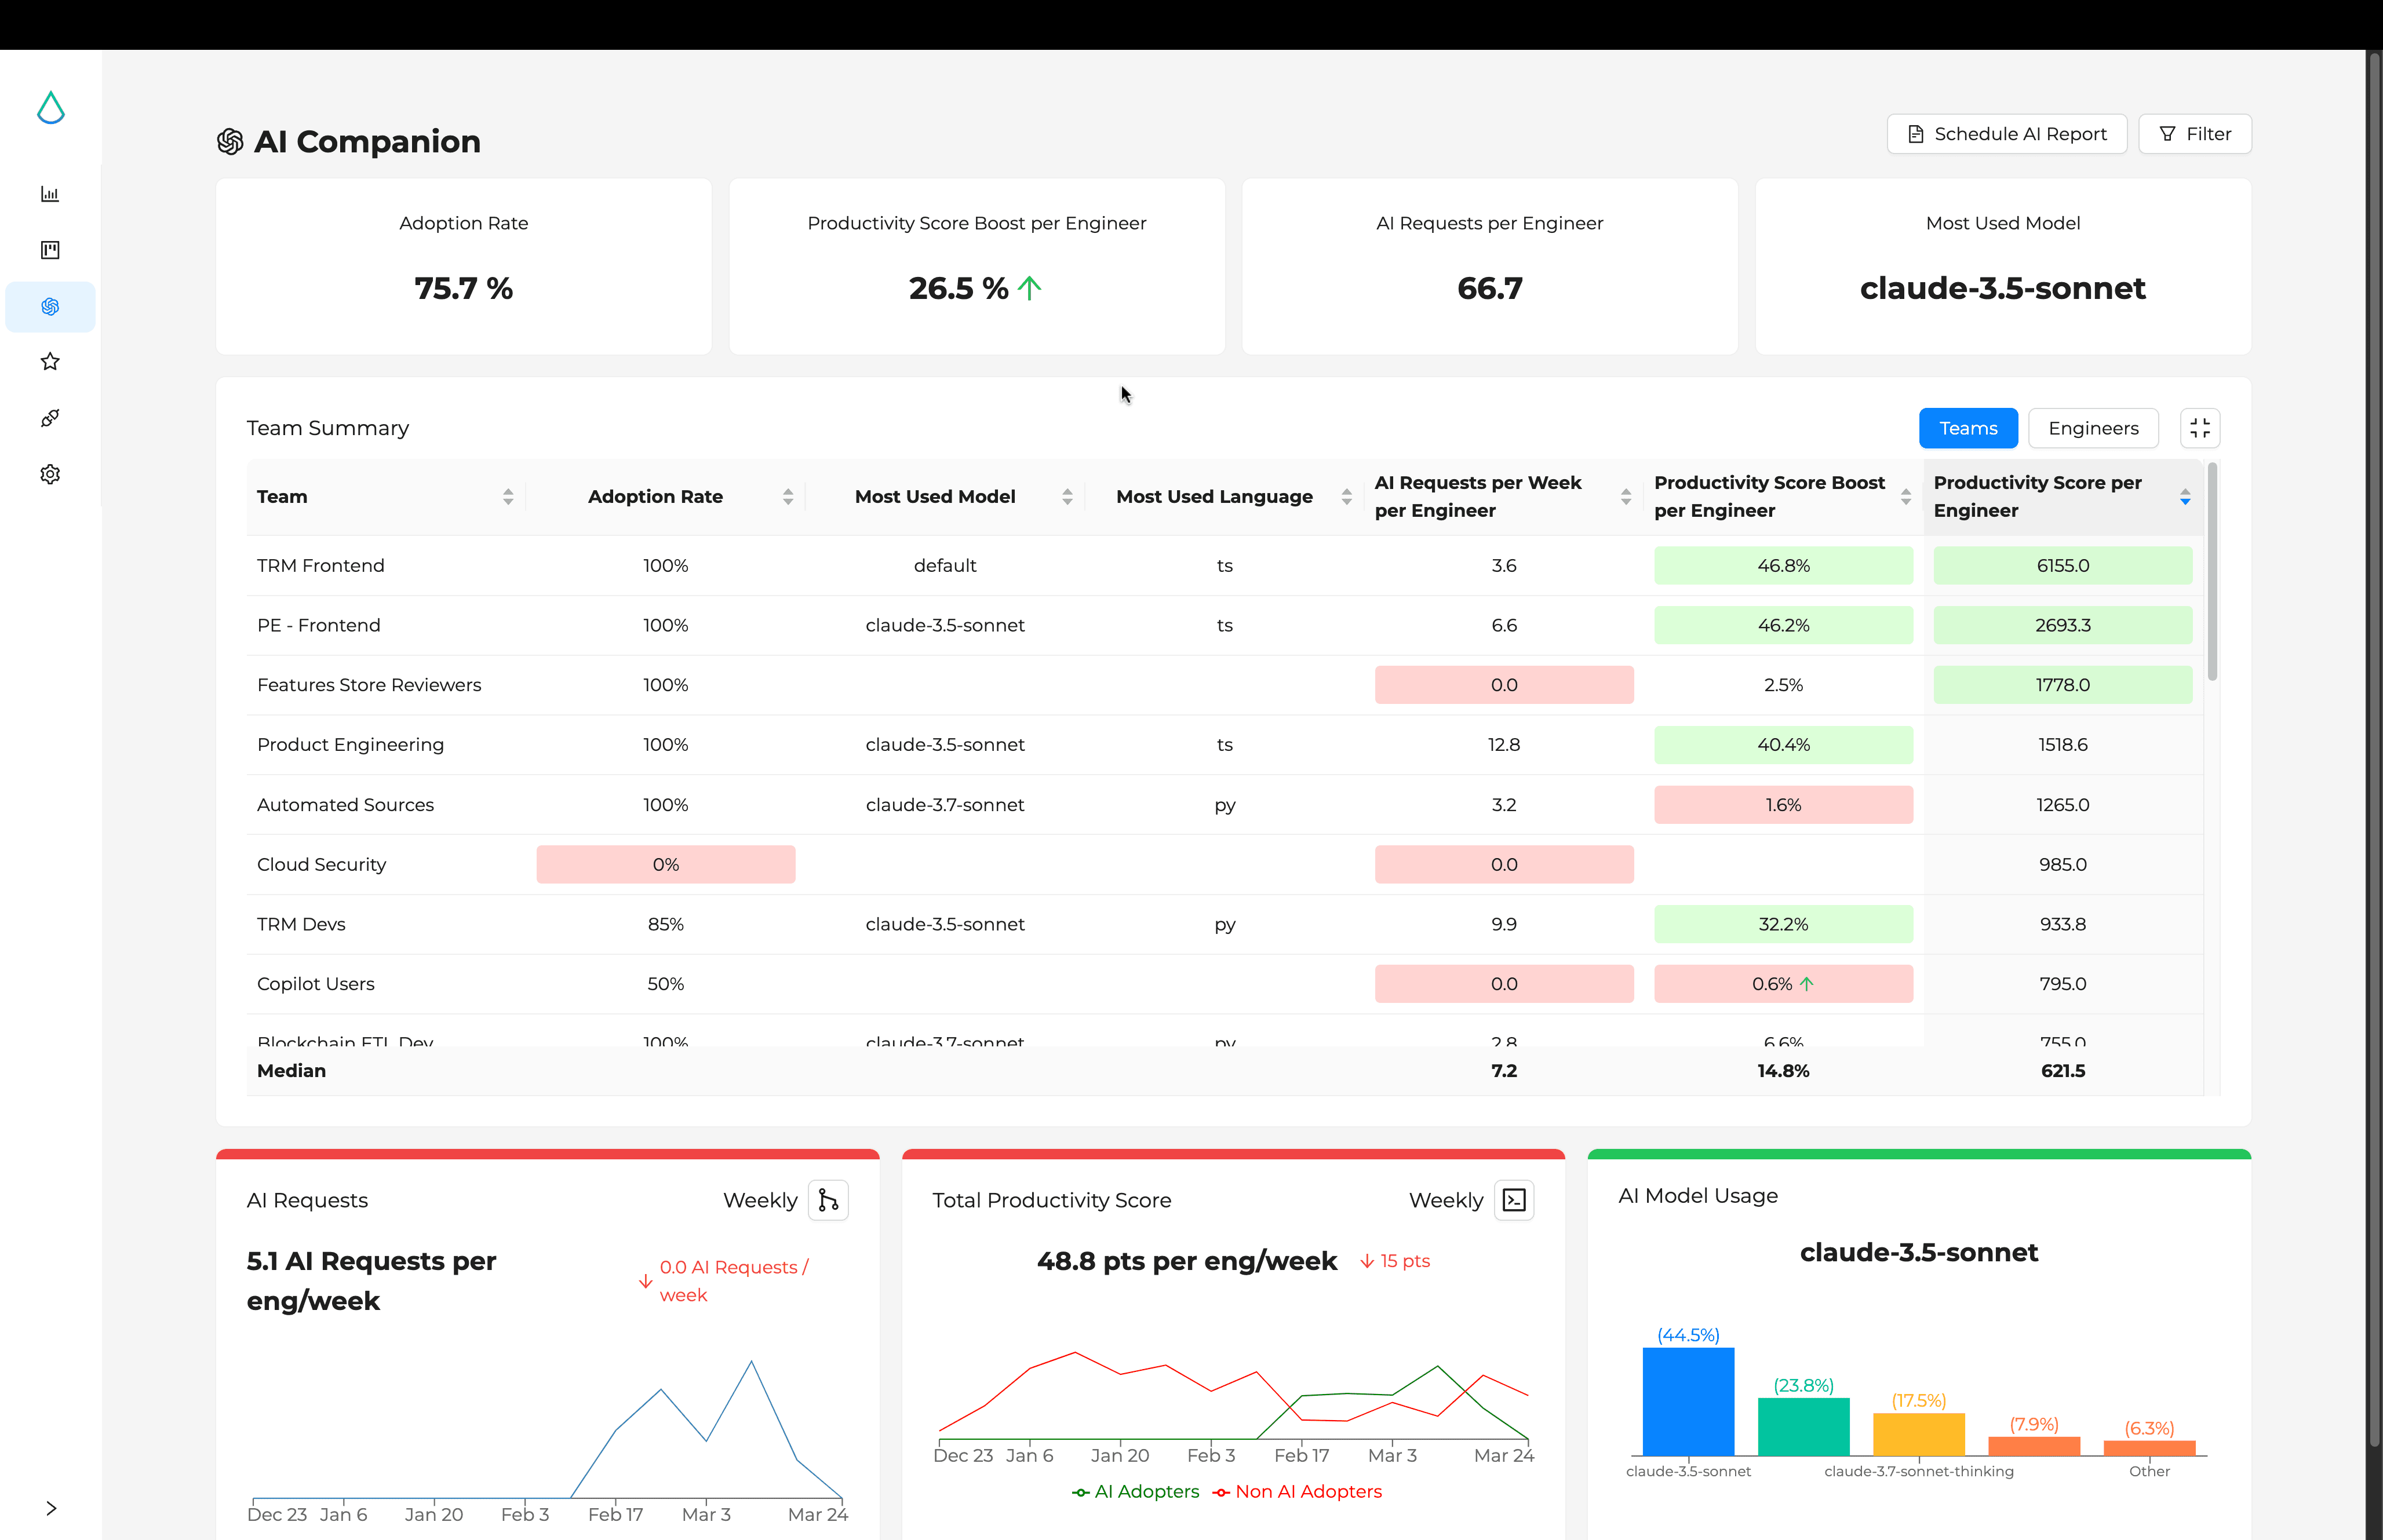Click the 12.8 AI requests value
Image resolution: width=2383 pixels, height=1540 pixels.
[x=1504, y=745]
